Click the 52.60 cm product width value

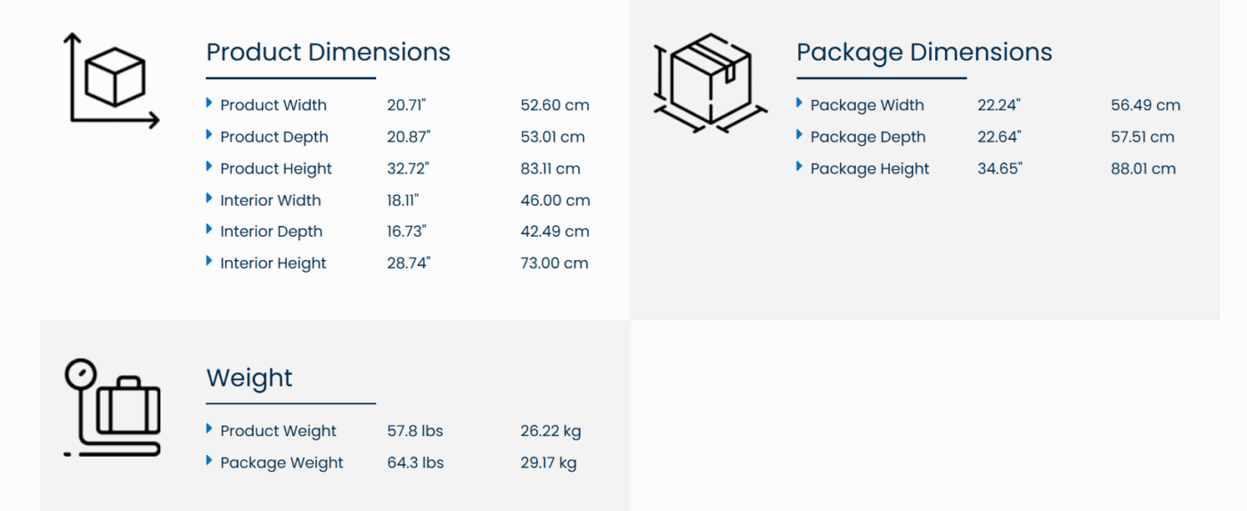tap(555, 105)
